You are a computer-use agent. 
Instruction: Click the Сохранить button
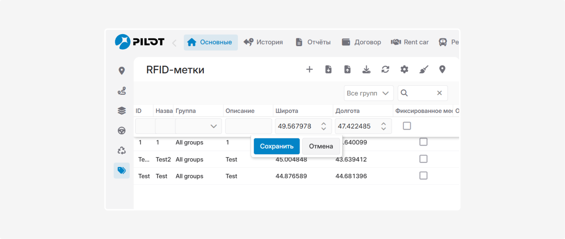277,146
